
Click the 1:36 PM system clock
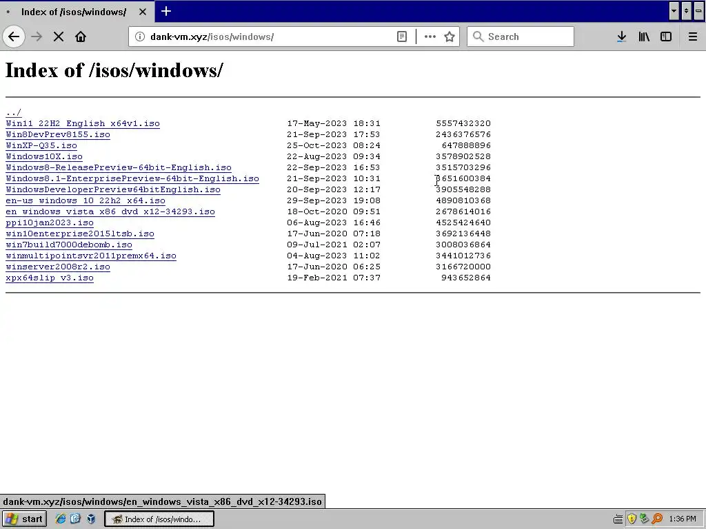click(x=683, y=519)
